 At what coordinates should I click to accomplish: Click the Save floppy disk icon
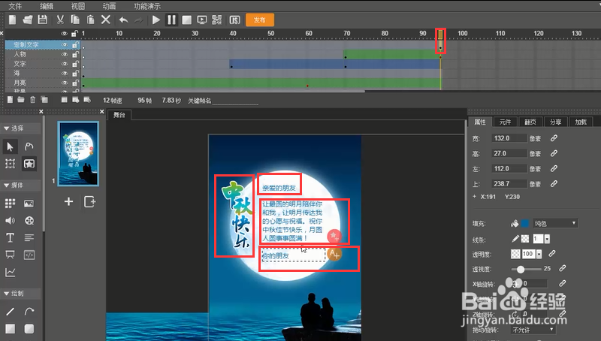[x=43, y=20]
